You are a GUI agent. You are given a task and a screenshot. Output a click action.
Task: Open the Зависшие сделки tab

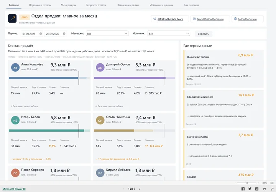tap(128, 5)
